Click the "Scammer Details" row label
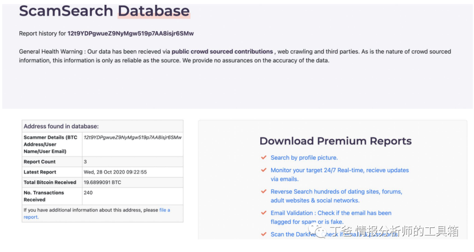This screenshot has width=474, height=252. [50, 144]
